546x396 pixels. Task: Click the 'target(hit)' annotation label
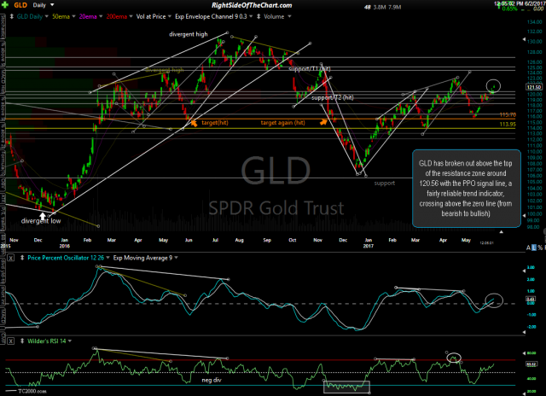215,123
